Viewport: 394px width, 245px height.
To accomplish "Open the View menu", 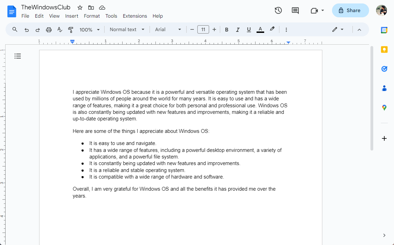I will point(54,16).
